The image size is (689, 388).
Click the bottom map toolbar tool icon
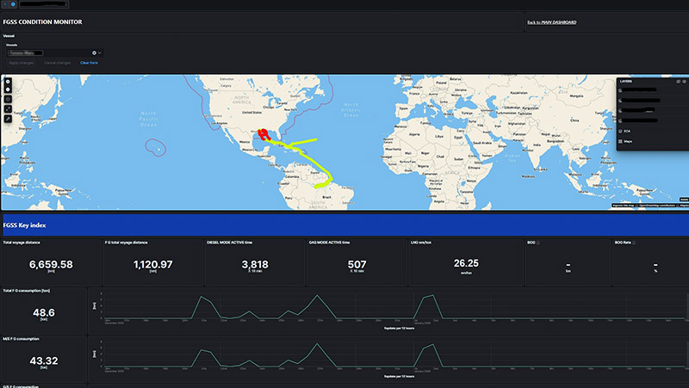8,118
